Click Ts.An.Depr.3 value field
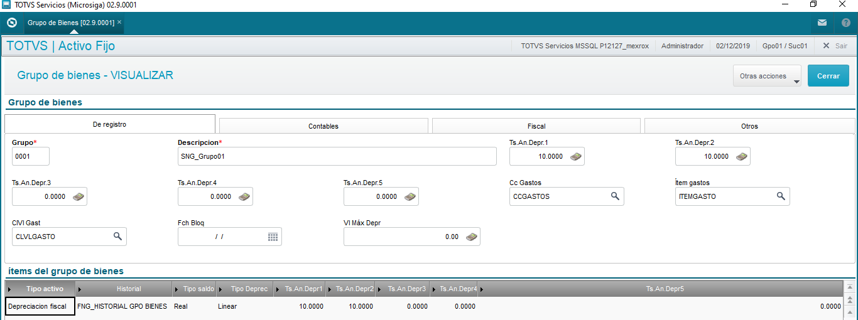 click(x=50, y=196)
